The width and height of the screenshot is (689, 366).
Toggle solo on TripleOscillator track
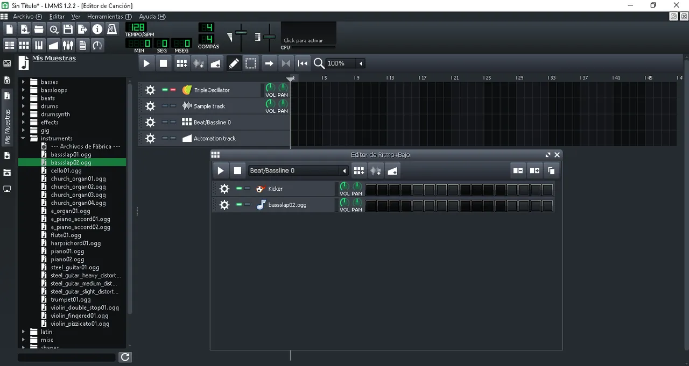coord(173,90)
